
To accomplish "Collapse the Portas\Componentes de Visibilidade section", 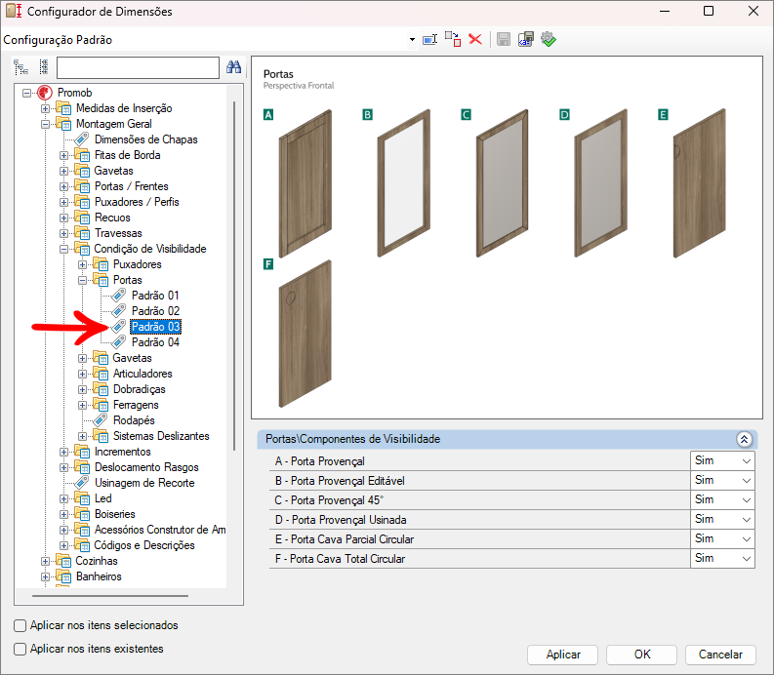I will point(744,439).
